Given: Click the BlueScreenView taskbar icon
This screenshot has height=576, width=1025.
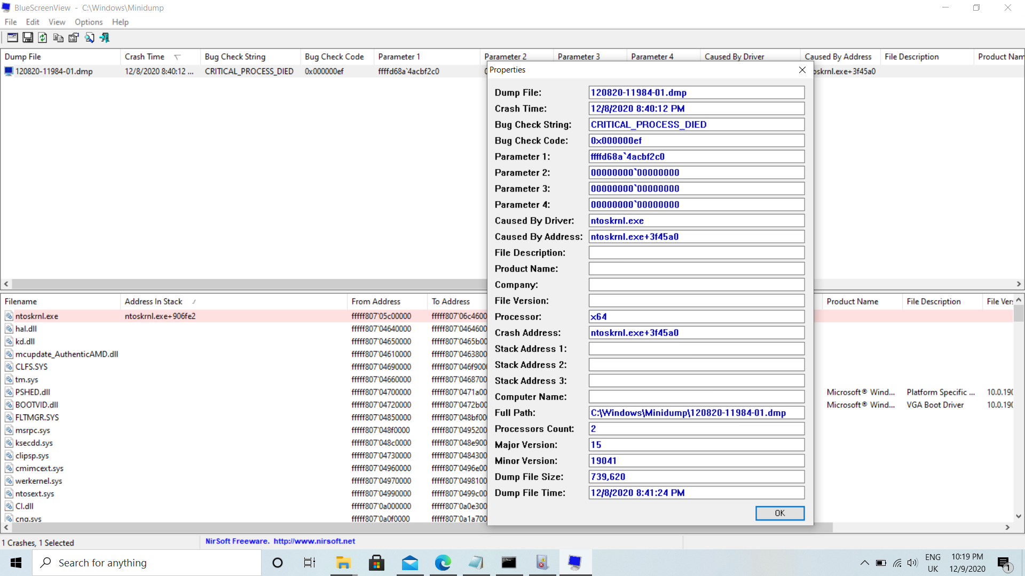Looking at the screenshot, I should [x=575, y=563].
